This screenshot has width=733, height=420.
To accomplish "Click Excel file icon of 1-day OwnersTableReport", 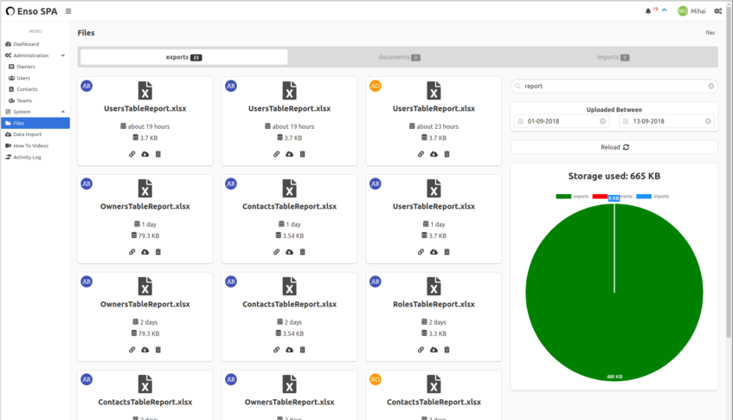I will pos(145,189).
